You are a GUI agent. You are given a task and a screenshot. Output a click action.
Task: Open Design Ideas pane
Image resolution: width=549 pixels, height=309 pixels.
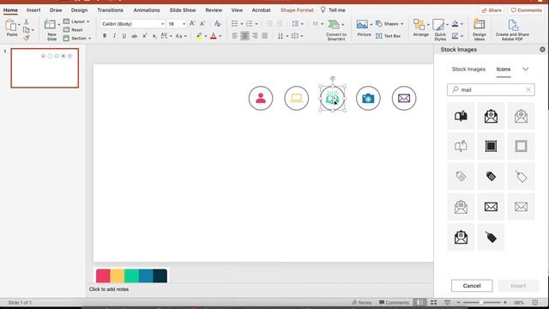(479, 30)
